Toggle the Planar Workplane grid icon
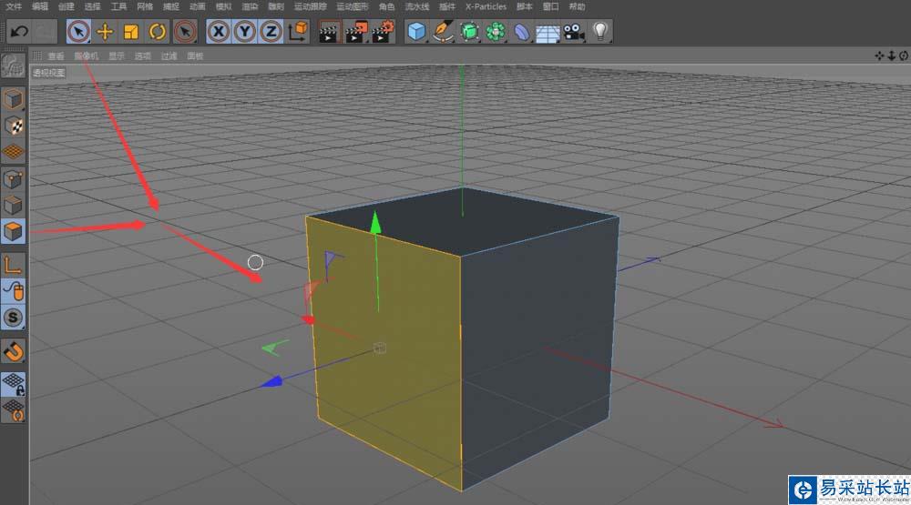 [x=14, y=410]
